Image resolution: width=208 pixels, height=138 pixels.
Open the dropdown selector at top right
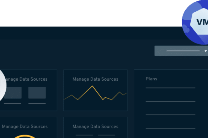pos(181,51)
